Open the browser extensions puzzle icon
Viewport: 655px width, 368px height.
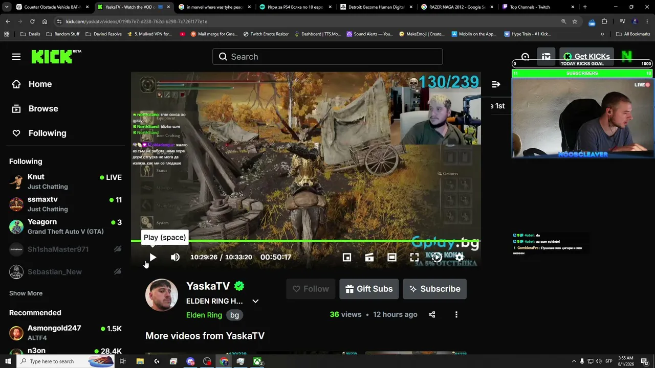coord(604,21)
